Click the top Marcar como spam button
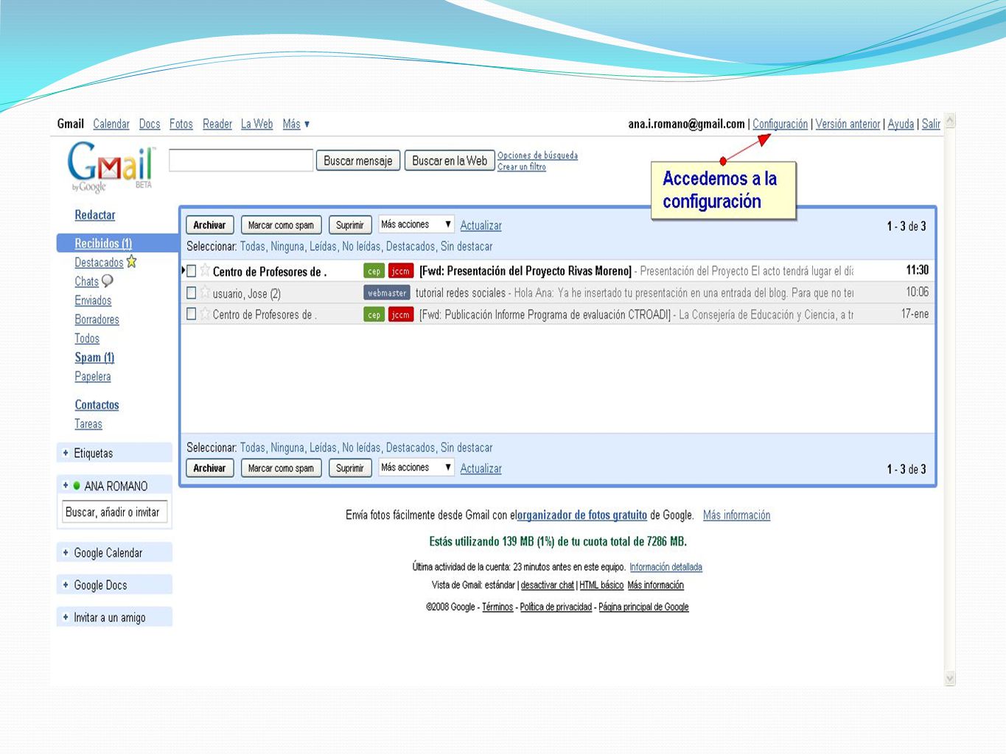The width and height of the screenshot is (1006, 754). pyautogui.click(x=281, y=225)
